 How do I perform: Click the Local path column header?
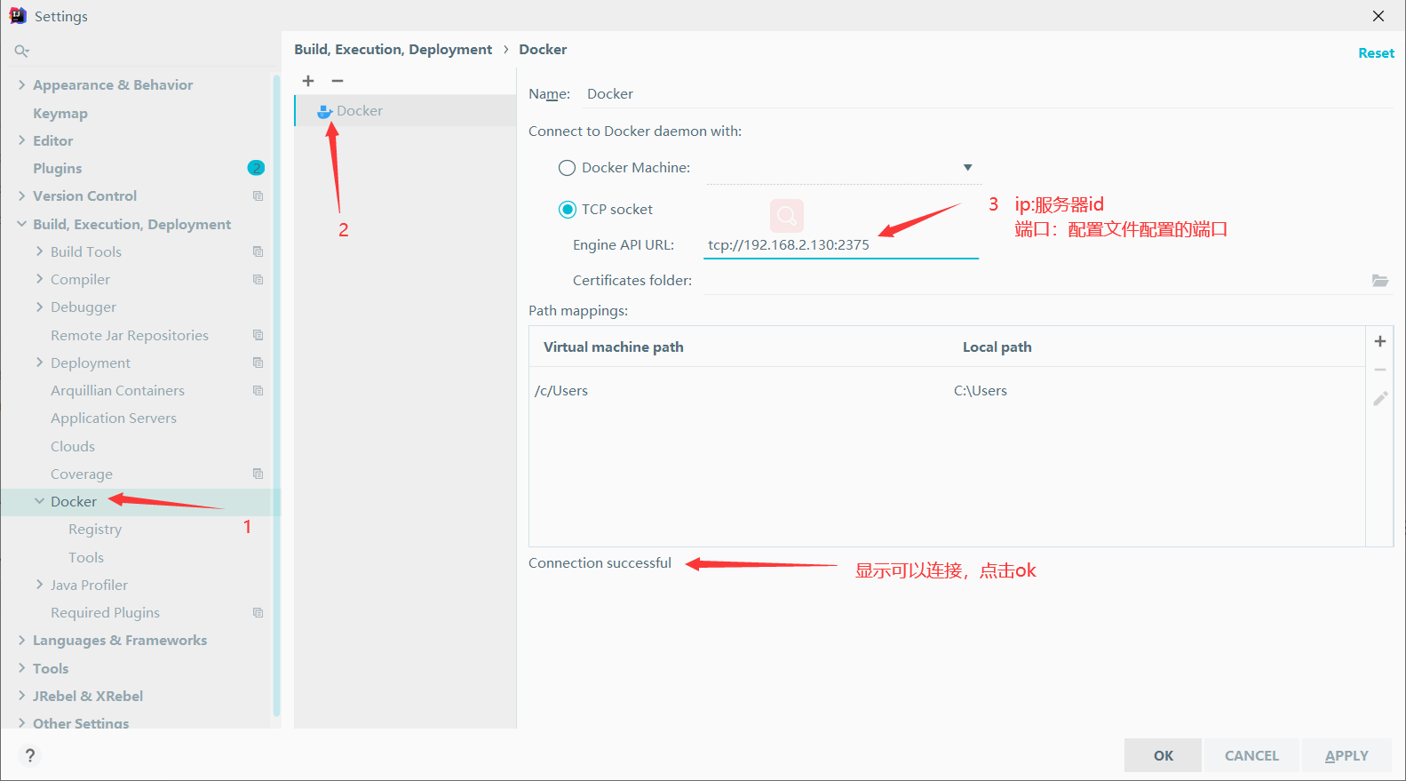point(997,347)
